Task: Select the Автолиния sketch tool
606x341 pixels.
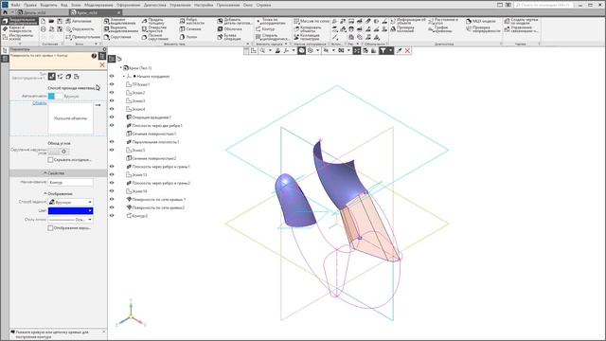Action: [x=80, y=21]
